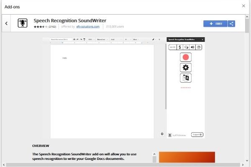The width and height of the screenshot is (251, 167).
Task: Click the language code button in sidebar
Action: click(x=173, y=47)
